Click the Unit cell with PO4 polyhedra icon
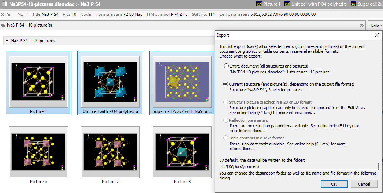 tap(287, 4)
